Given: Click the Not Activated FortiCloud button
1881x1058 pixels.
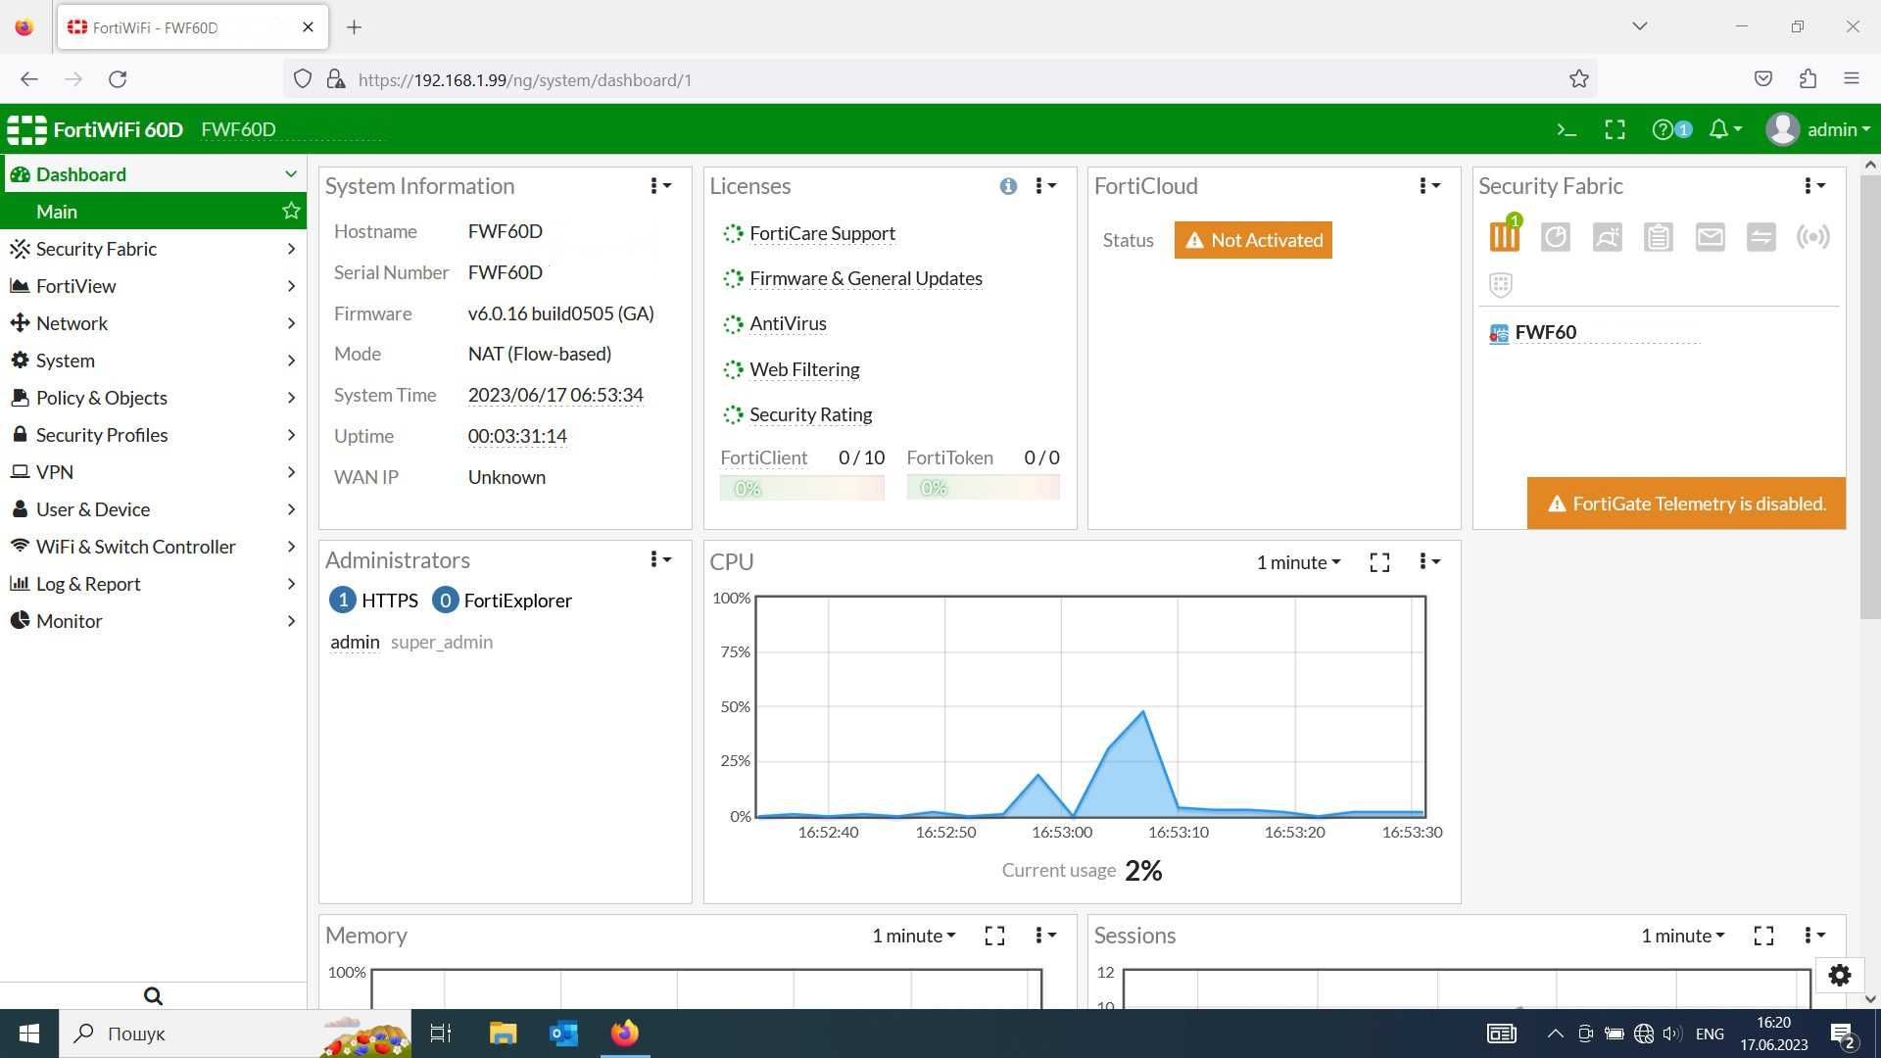Looking at the screenshot, I should 1252,239.
